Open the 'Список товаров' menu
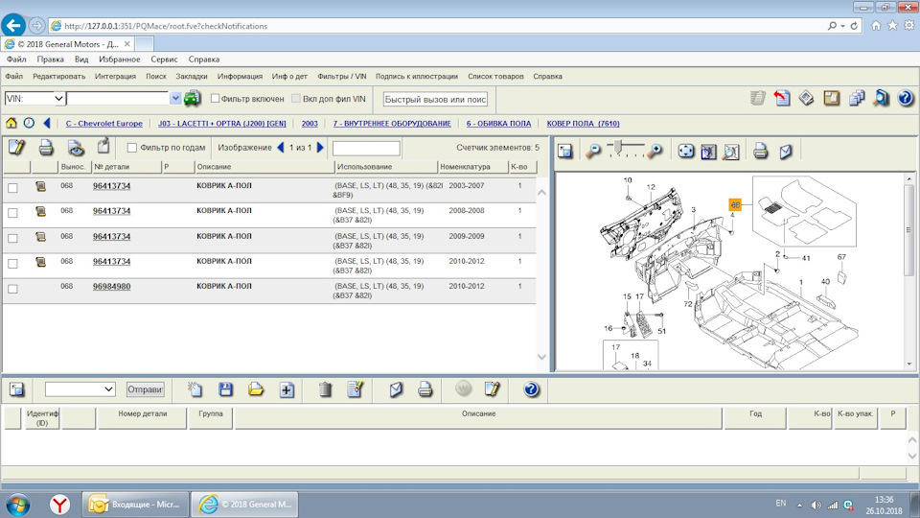The width and height of the screenshot is (920, 518). coord(495,77)
